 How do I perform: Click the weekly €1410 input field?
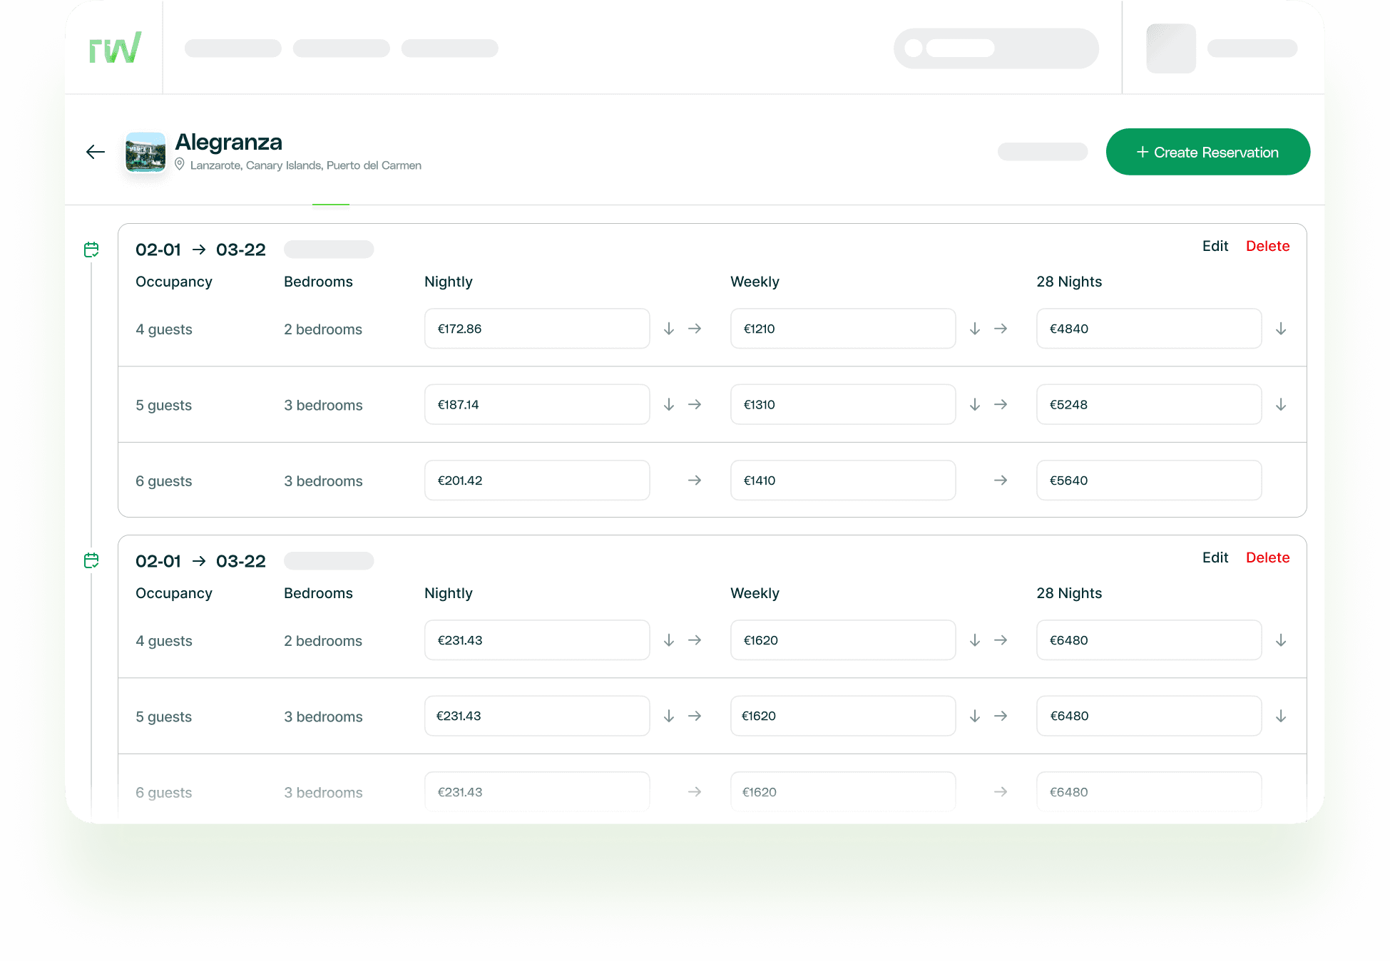pos(843,480)
